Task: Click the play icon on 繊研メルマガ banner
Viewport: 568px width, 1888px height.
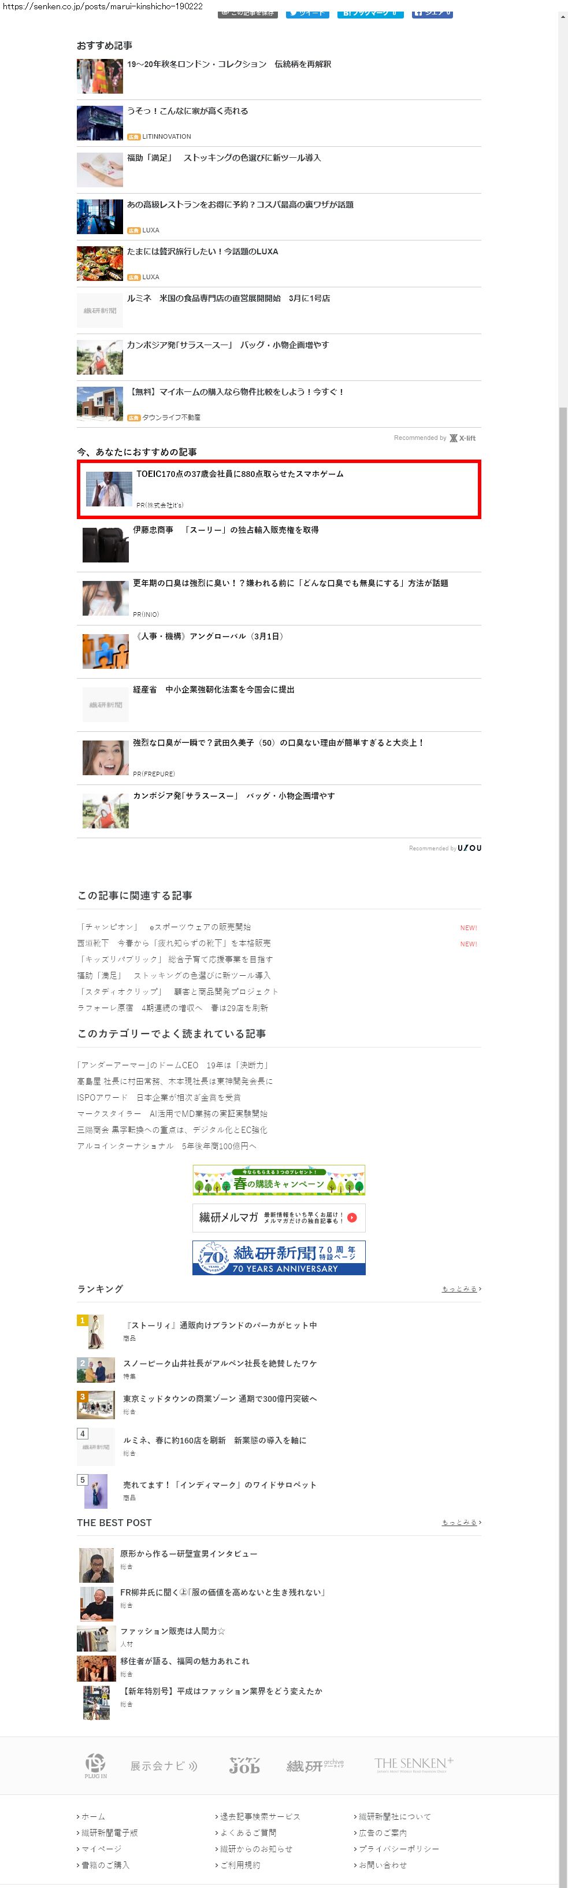Action: pos(352,1217)
